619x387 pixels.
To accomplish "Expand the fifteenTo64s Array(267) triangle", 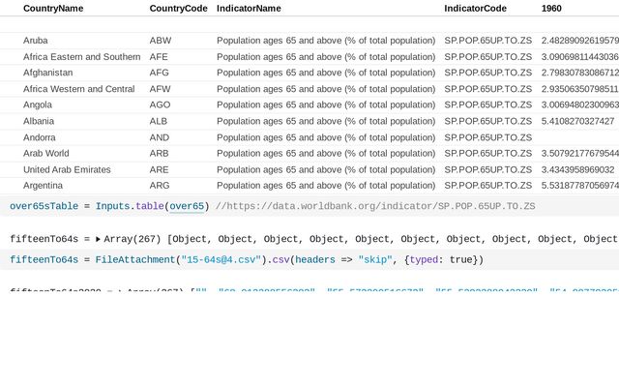I will coord(98,239).
